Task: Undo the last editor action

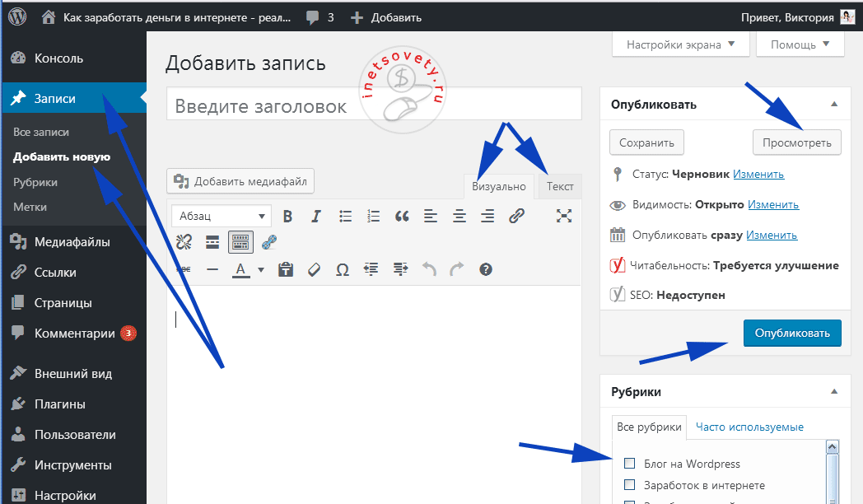Action: click(x=428, y=269)
